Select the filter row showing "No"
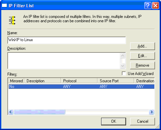This screenshot has width=161, height=130. click(x=81, y=87)
